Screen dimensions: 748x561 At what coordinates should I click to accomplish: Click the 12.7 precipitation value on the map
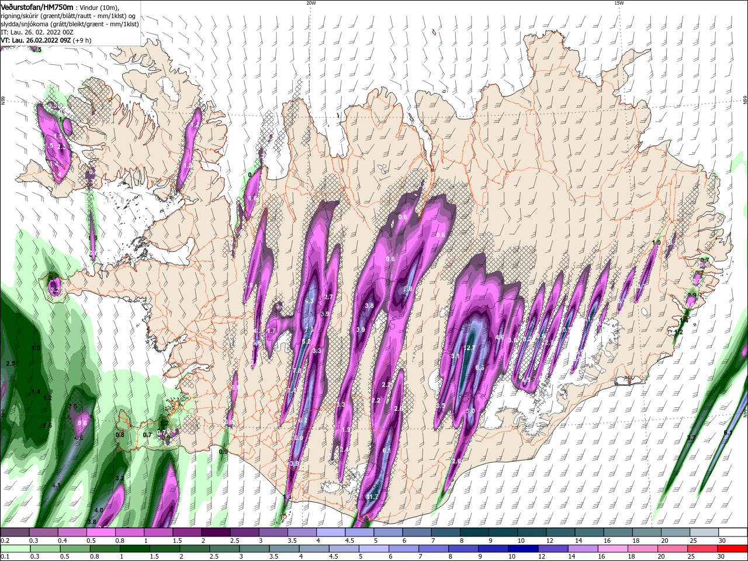point(469,348)
